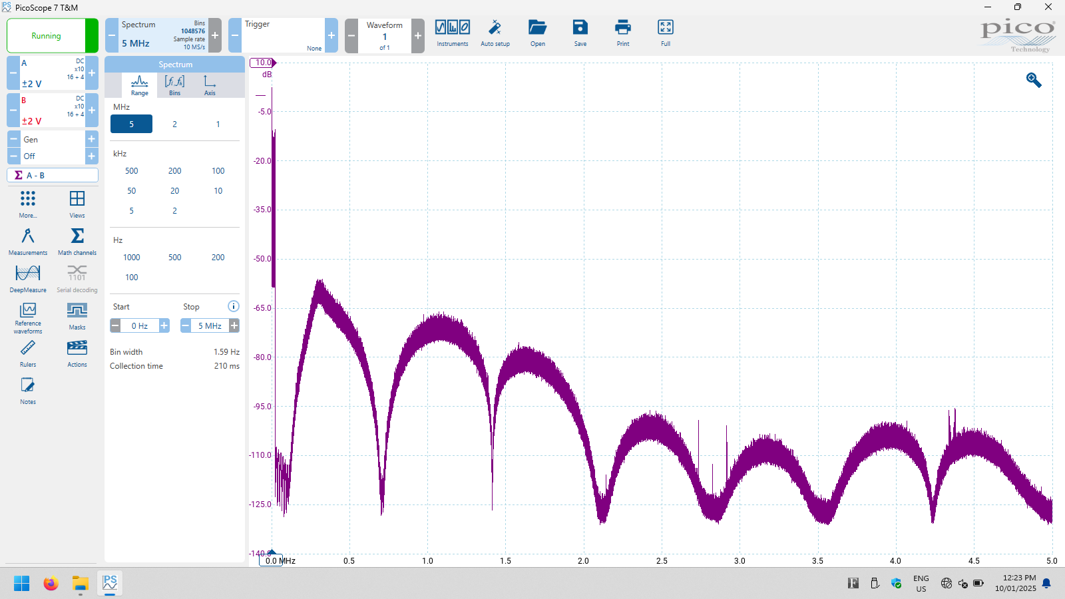Screen dimensions: 1065x599
Task: Decrease the Stop frequency
Action: pyautogui.click(x=186, y=325)
